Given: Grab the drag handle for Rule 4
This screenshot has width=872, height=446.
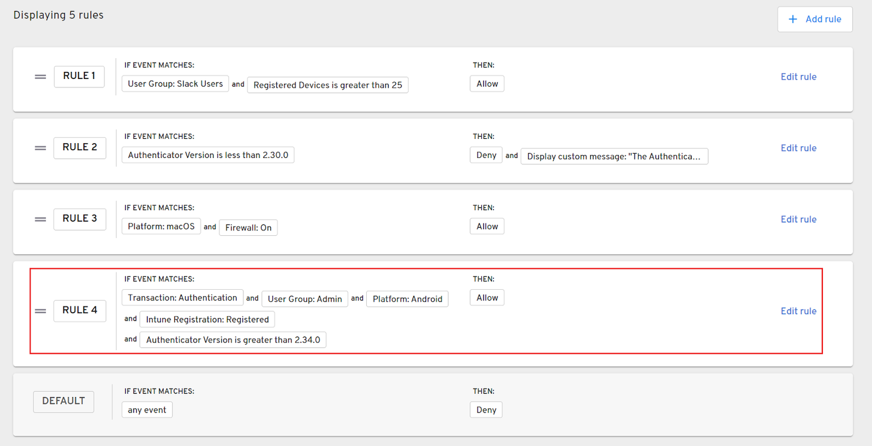Looking at the screenshot, I should [40, 311].
